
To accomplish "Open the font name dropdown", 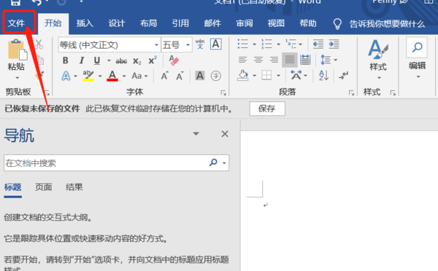I will (x=156, y=45).
